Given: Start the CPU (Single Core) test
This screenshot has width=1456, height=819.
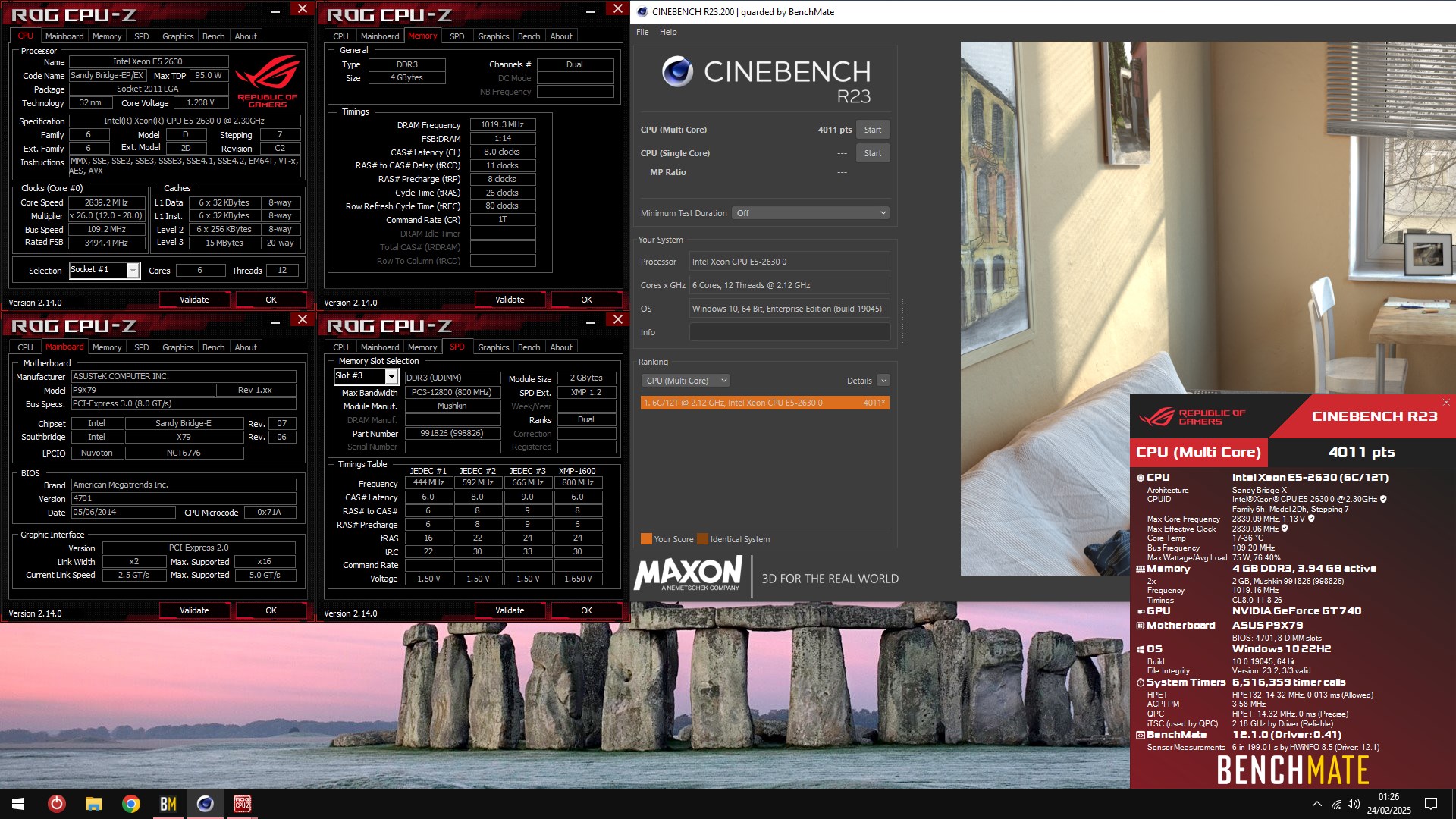Looking at the screenshot, I should click(x=873, y=153).
